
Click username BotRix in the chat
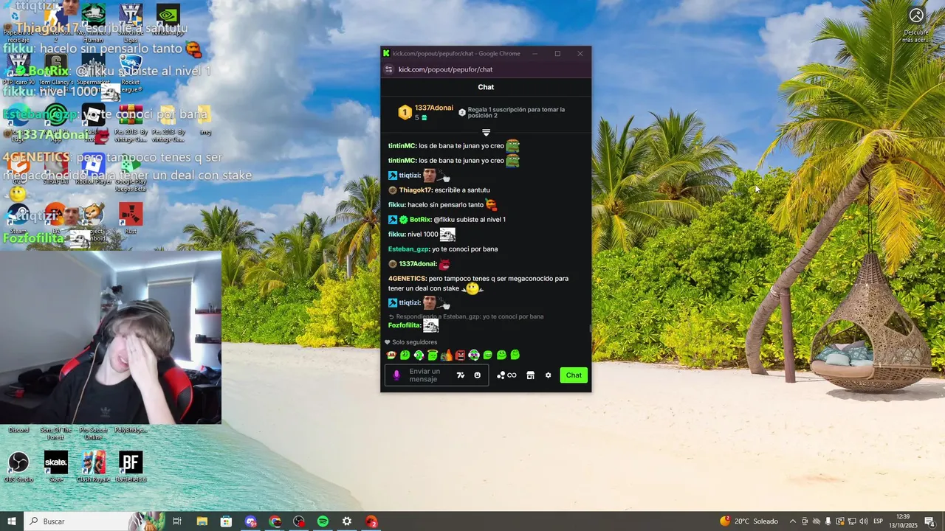(x=420, y=220)
